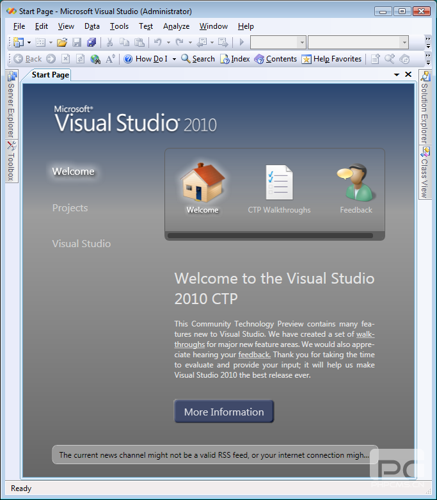
Task: Open the Solution Explorer side tab
Action: click(x=425, y=108)
